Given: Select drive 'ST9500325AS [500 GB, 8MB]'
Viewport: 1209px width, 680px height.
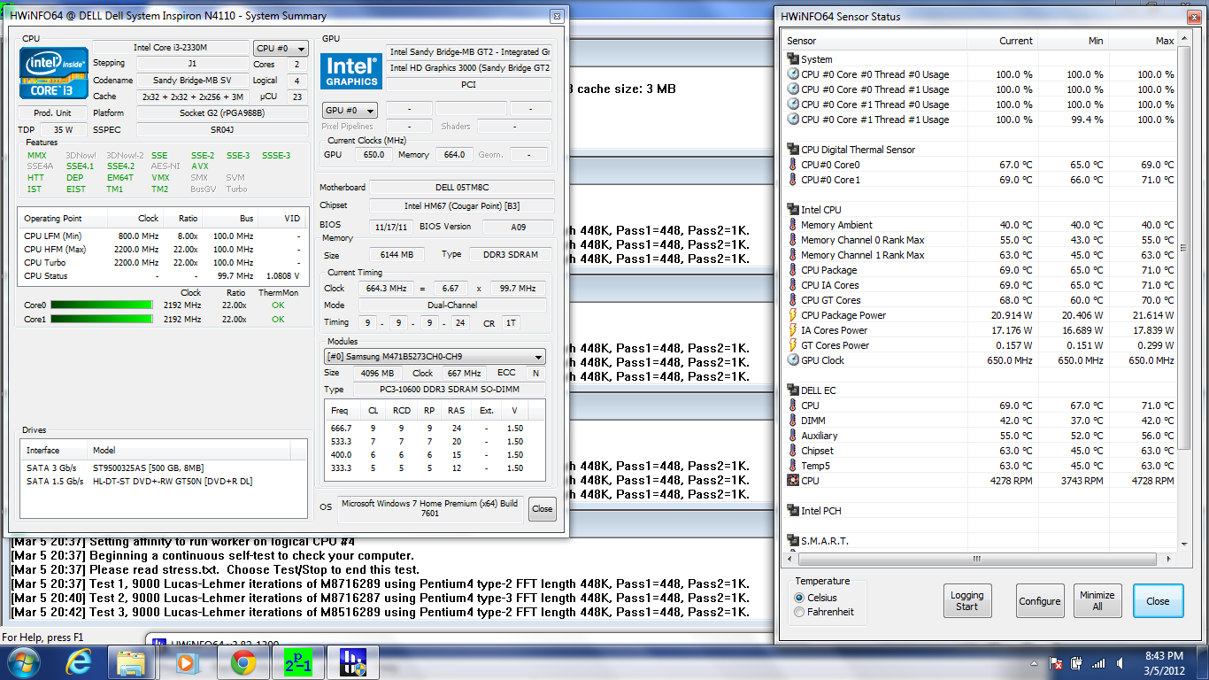Looking at the screenshot, I should point(149,467).
